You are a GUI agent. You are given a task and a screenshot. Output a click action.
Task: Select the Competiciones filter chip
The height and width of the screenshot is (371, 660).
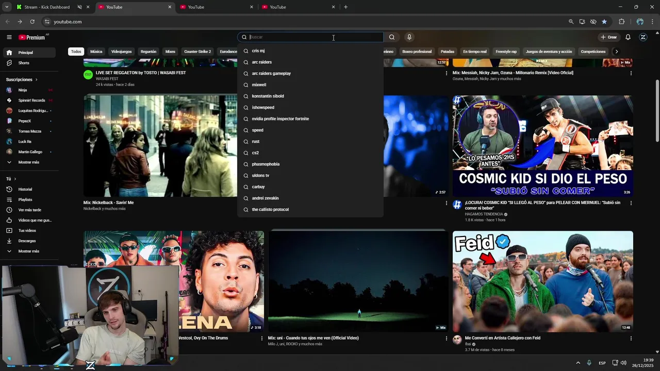[x=593, y=52]
